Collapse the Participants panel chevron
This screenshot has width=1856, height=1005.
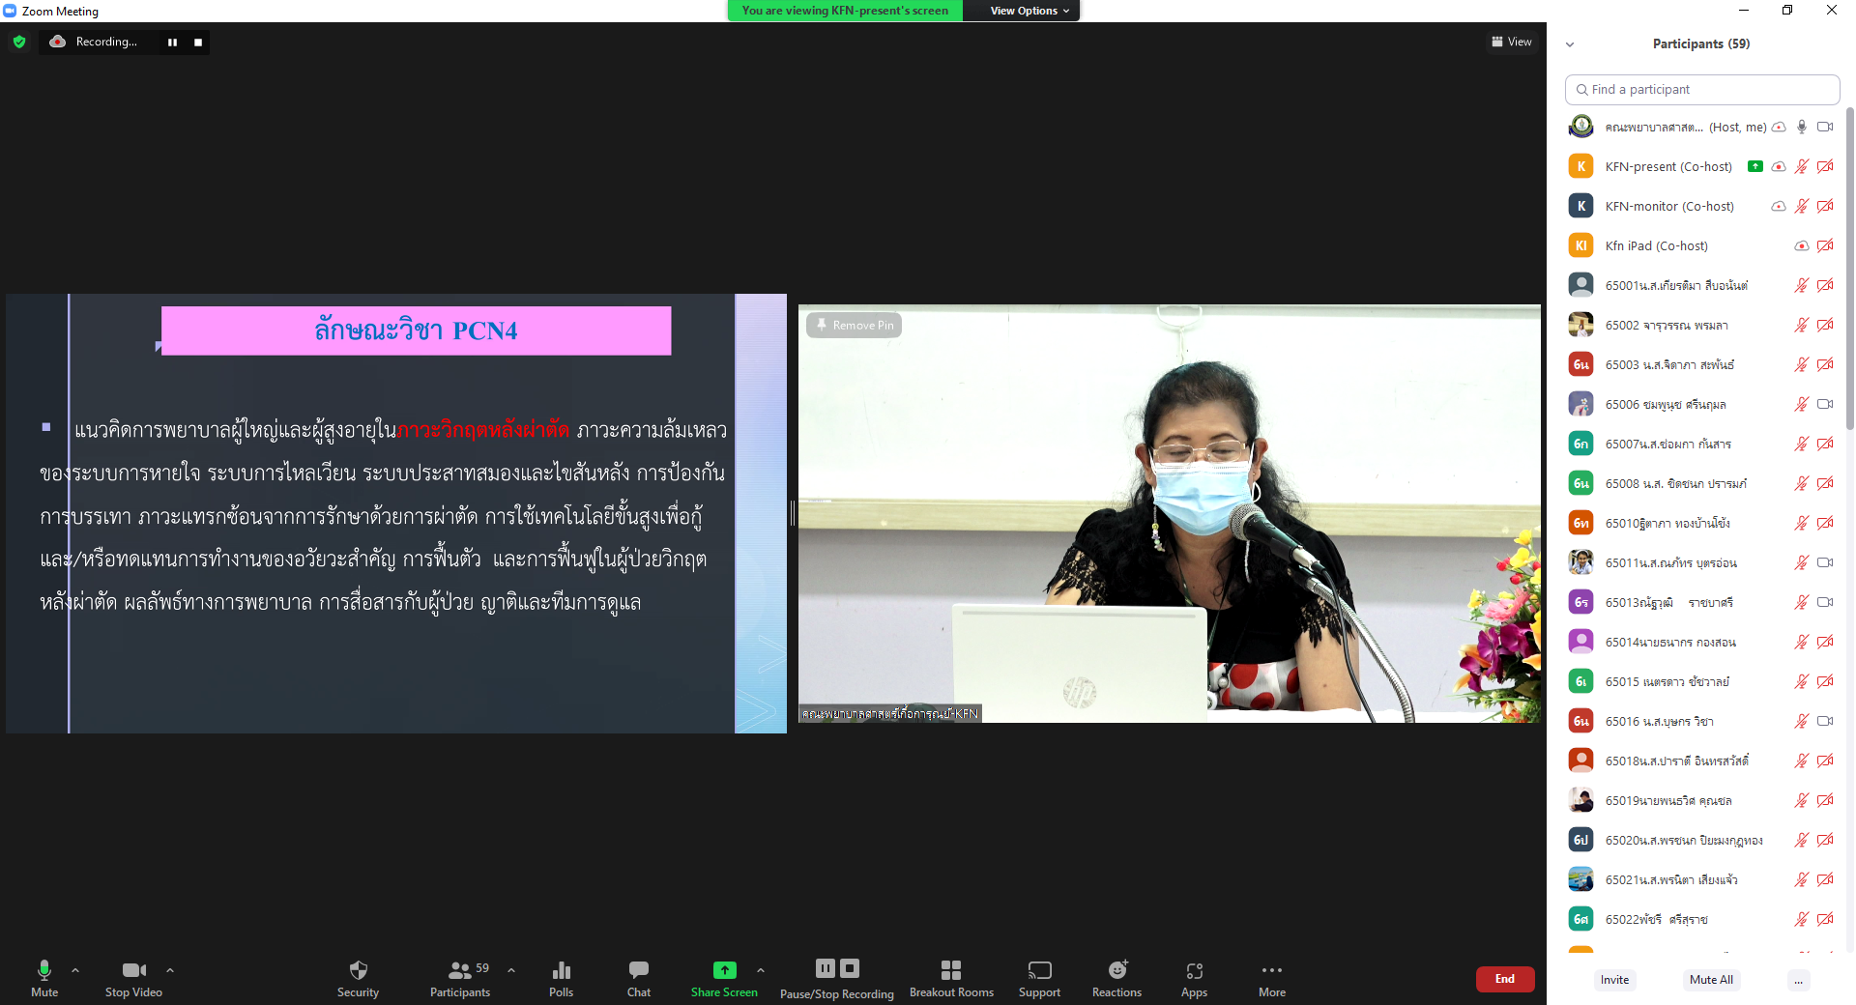[x=1570, y=44]
